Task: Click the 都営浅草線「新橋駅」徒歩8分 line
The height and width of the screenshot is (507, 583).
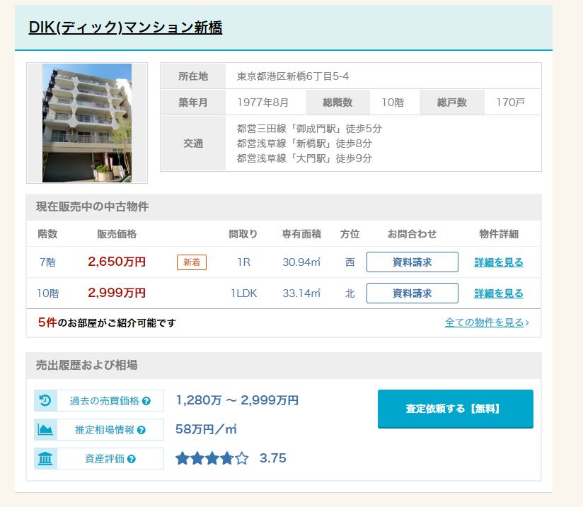Action: 304,144
